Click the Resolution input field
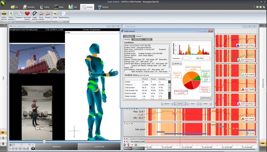The width and height of the screenshot is (267, 152). (185, 58)
